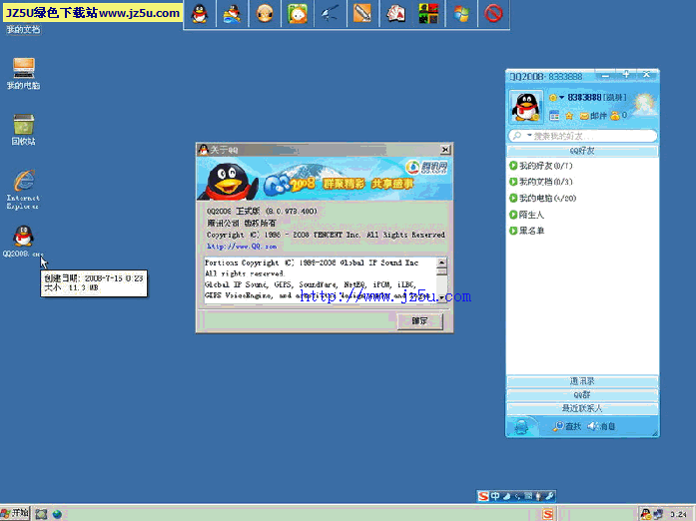Viewport: 696px width, 521px height.
Task: Launch the playing cards game icon
Action: click(x=395, y=13)
